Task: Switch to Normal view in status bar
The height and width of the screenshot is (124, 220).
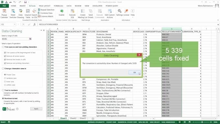Action: 180,122
